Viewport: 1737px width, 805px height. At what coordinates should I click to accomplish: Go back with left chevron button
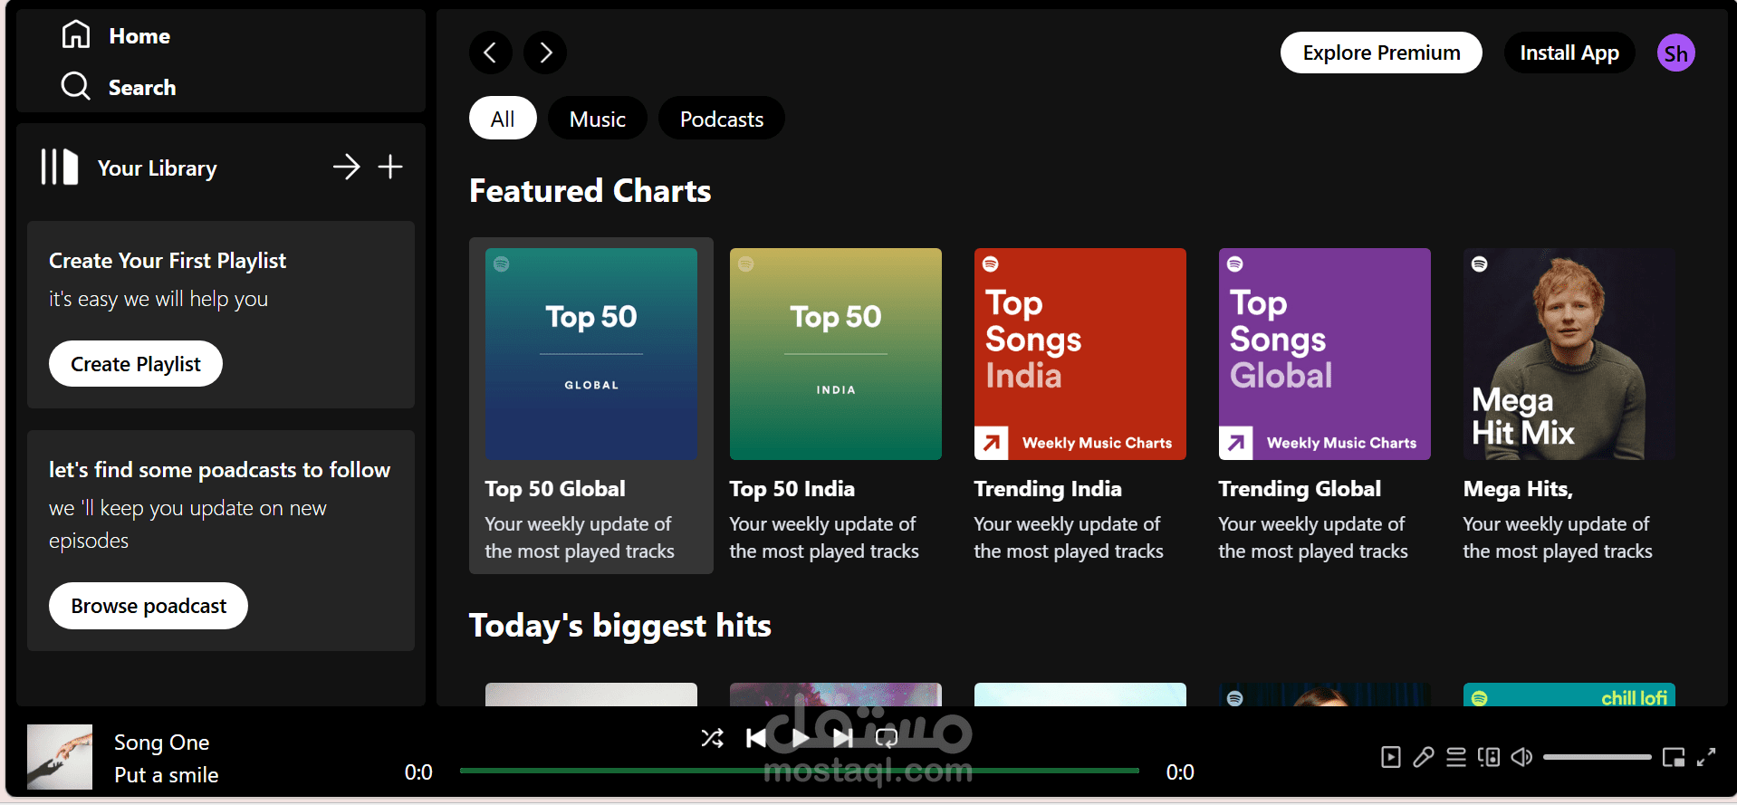[x=491, y=53]
